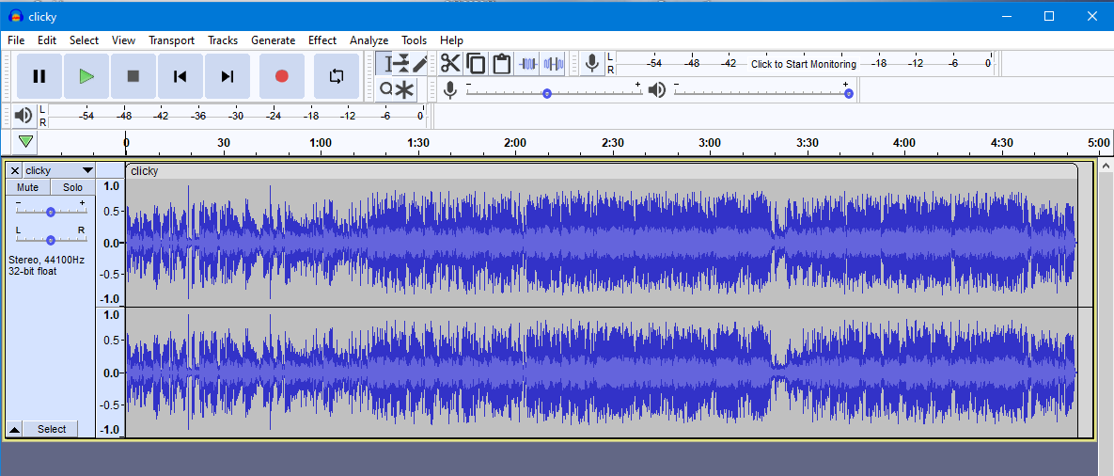This screenshot has width=1114, height=476.
Task: Click the 'clicky' clip title bar
Action: coord(601,171)
